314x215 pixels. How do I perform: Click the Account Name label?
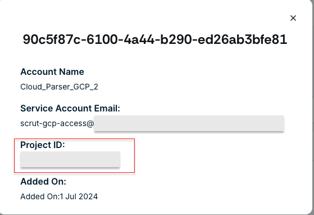point(52,72)
